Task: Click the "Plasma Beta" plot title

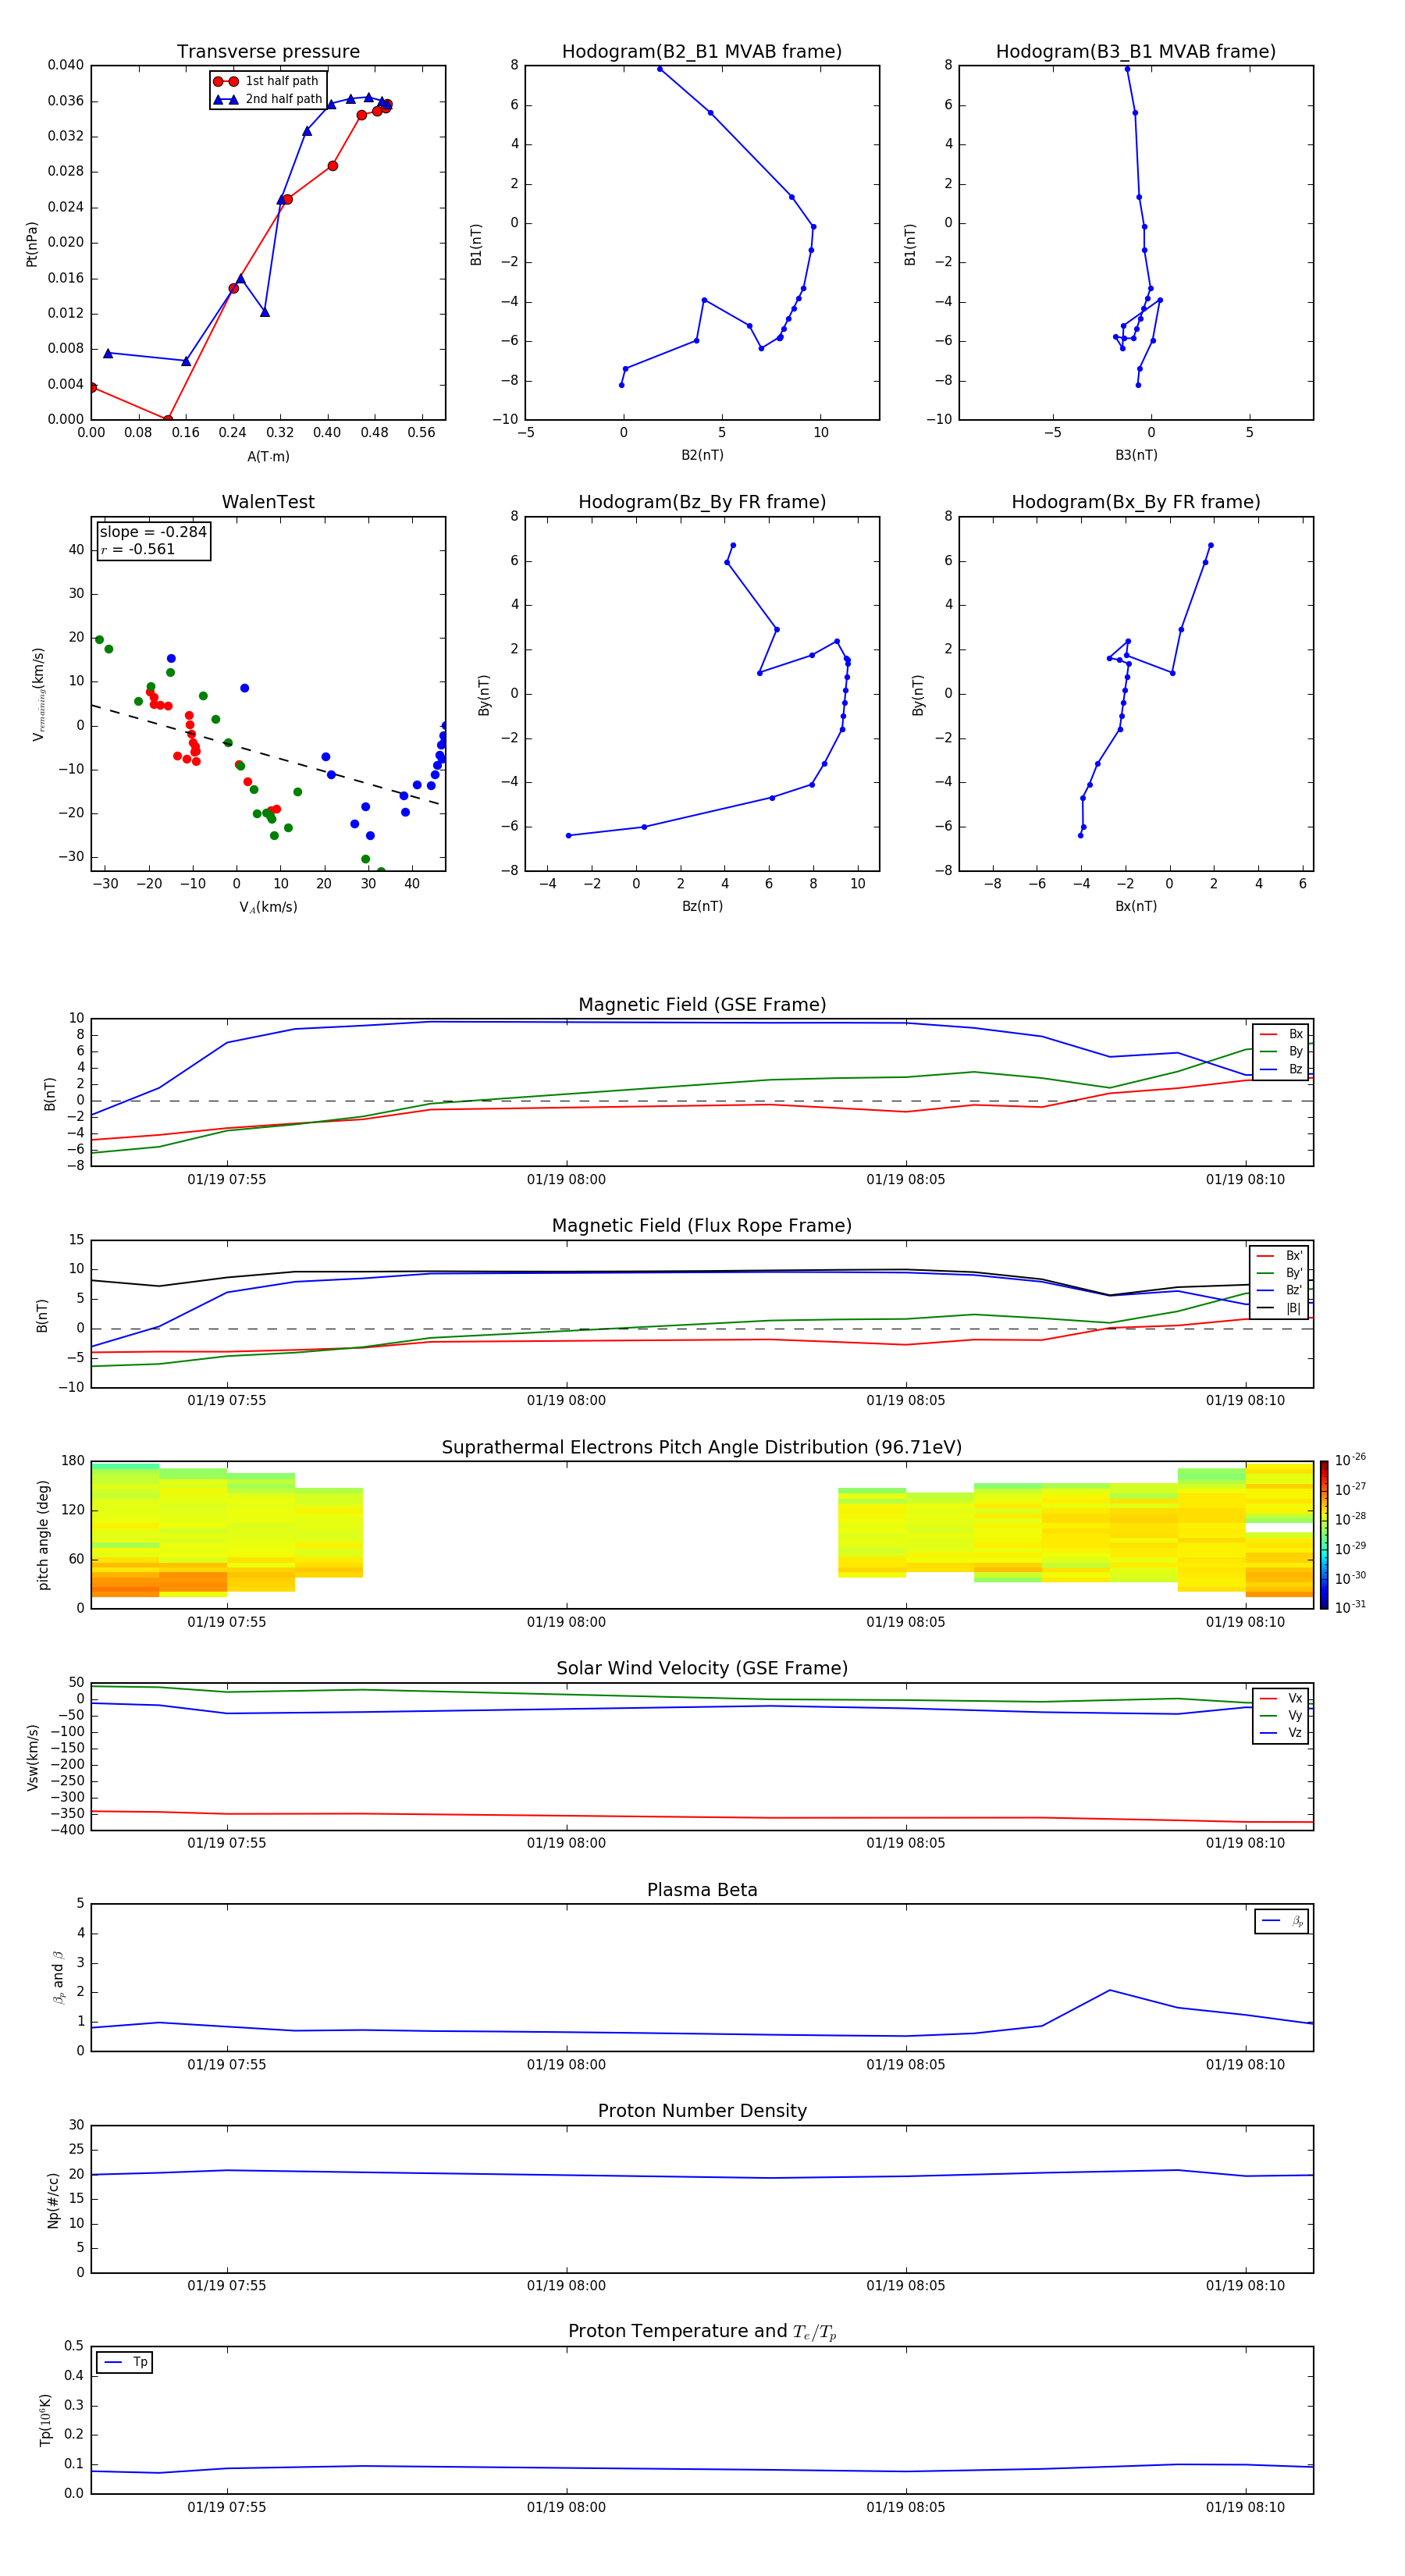Action: click(x=702, y=1891)
